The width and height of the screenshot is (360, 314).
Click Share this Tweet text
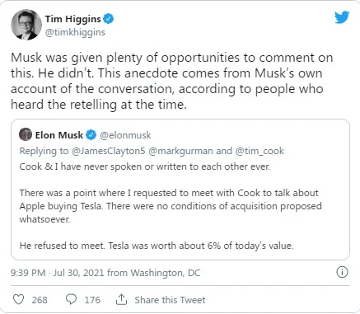click(x=170, y=300)
